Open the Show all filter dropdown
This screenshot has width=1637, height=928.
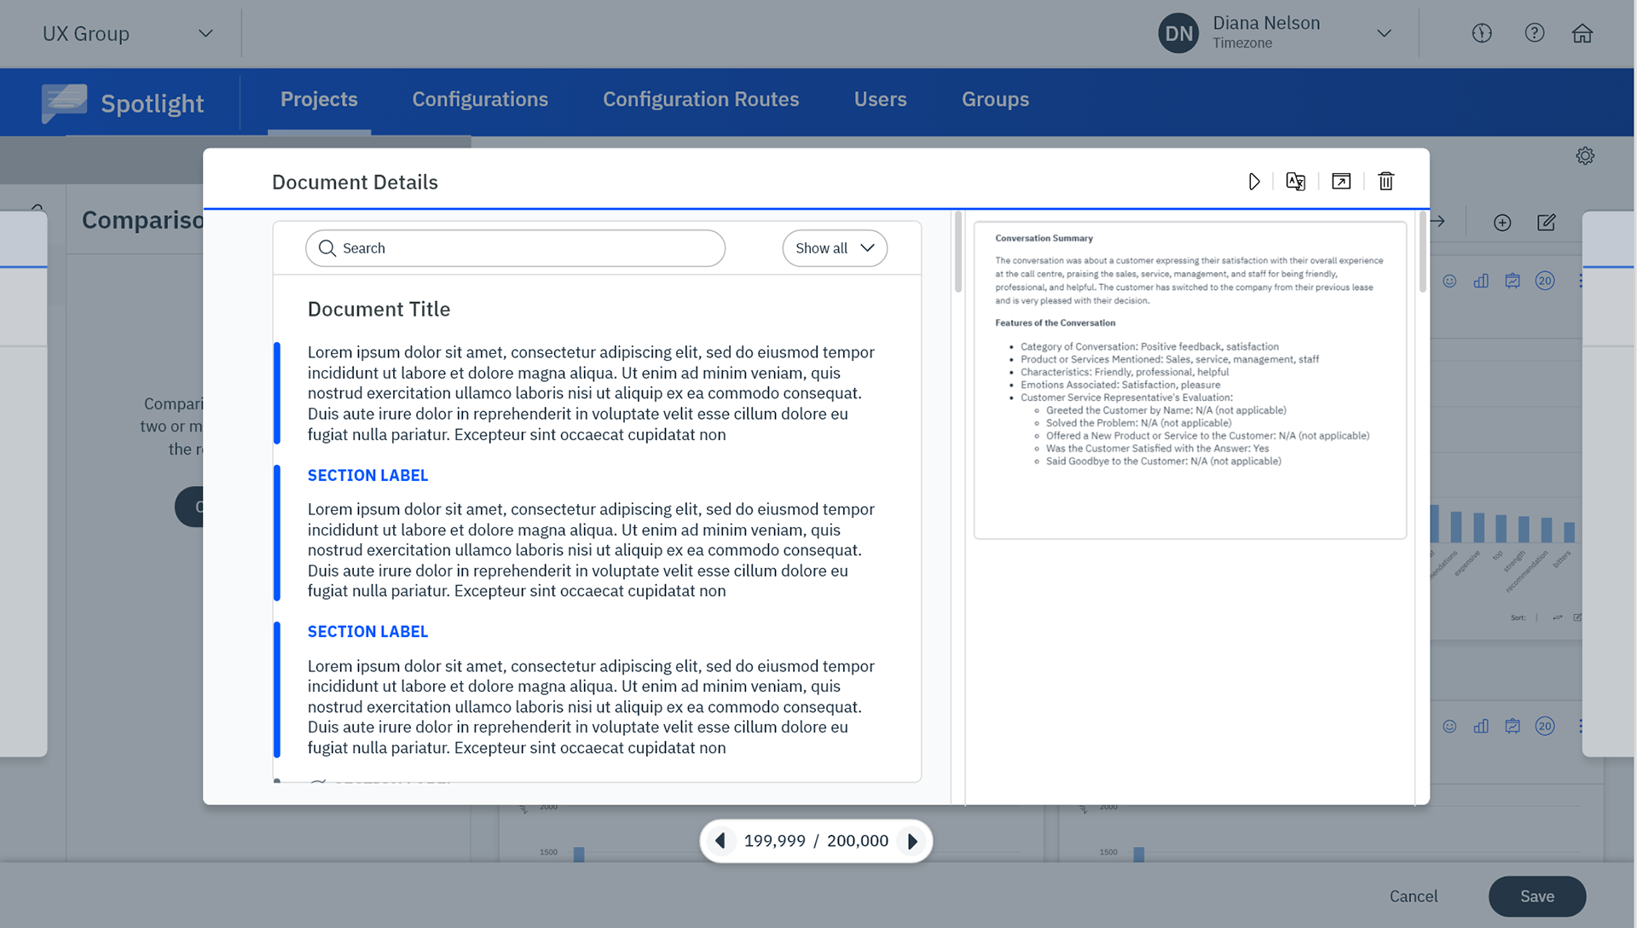(835, 248)
